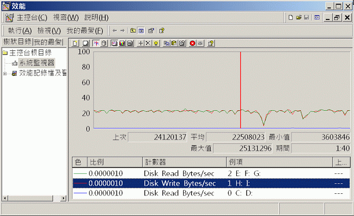Click the tree pane right scroll arrow
354x216 pixels.
pos(64,198)
